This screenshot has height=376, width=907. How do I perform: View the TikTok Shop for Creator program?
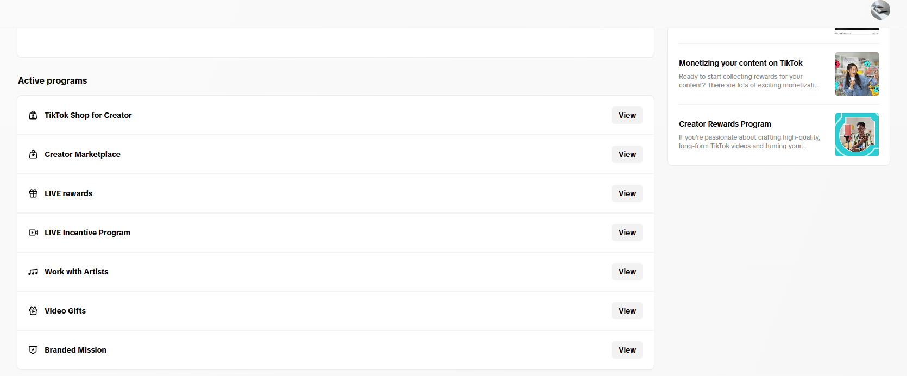tap(627, 115)
